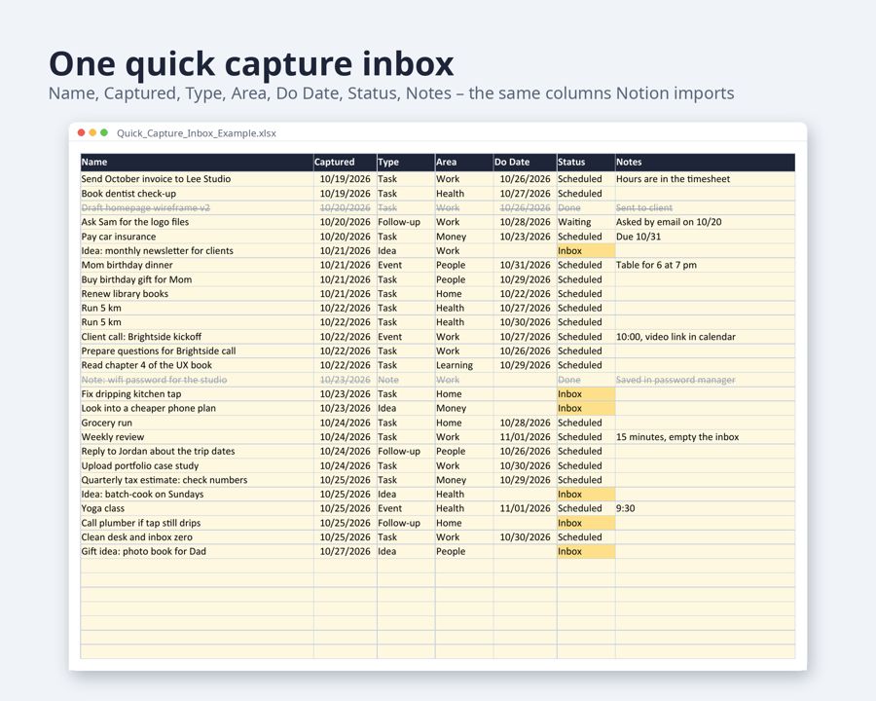Click Do Date 11/01/2026 in Weekly review row

pyautogui.click(x=526, y=437)
